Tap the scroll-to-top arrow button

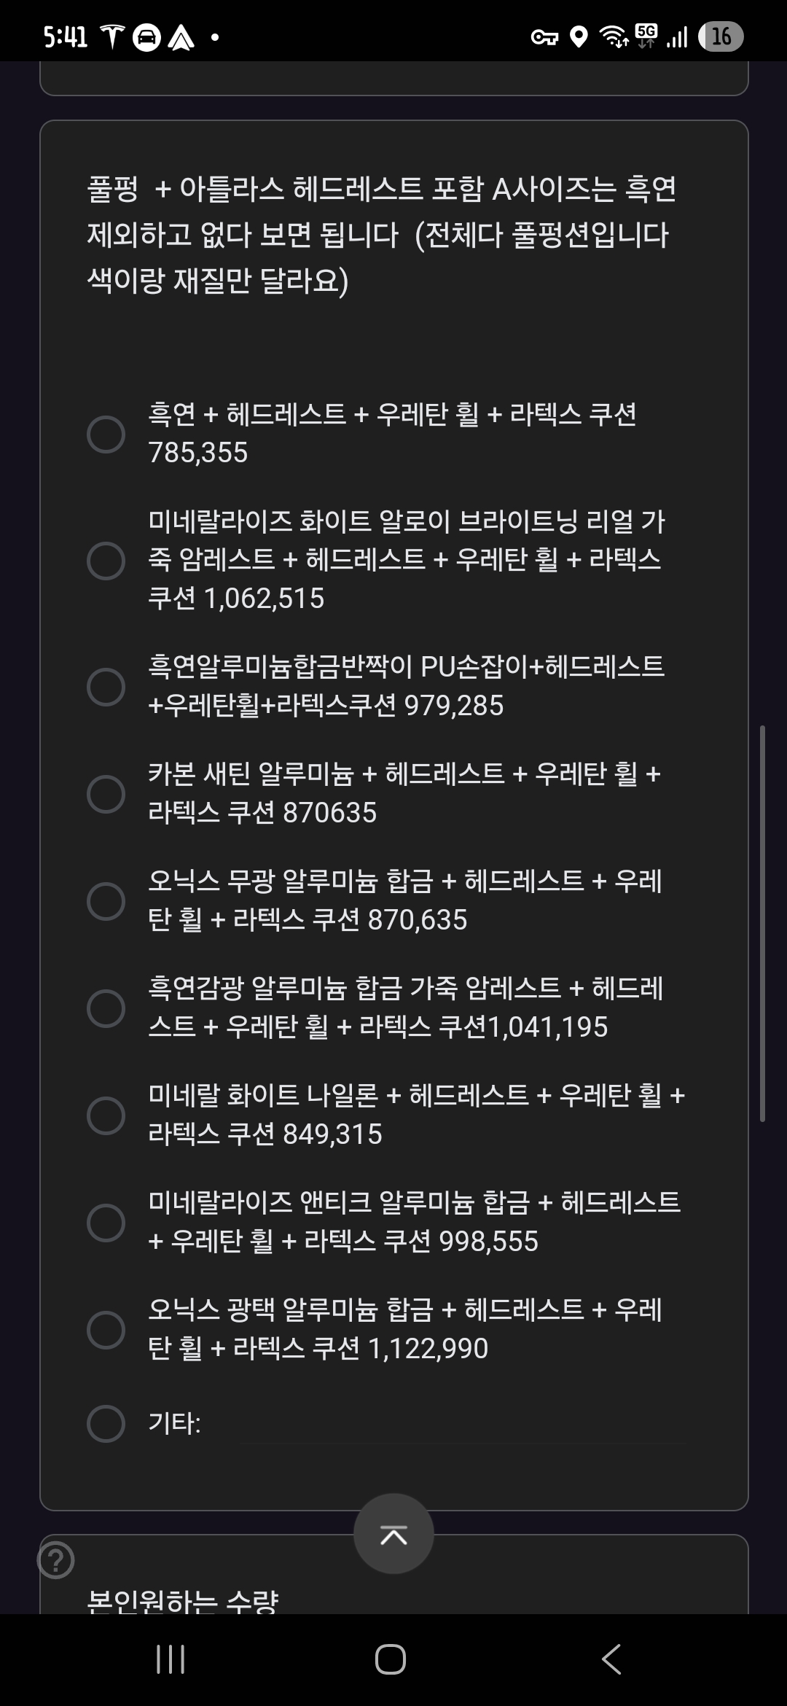pyautogui.click(x=393, y=1534)
